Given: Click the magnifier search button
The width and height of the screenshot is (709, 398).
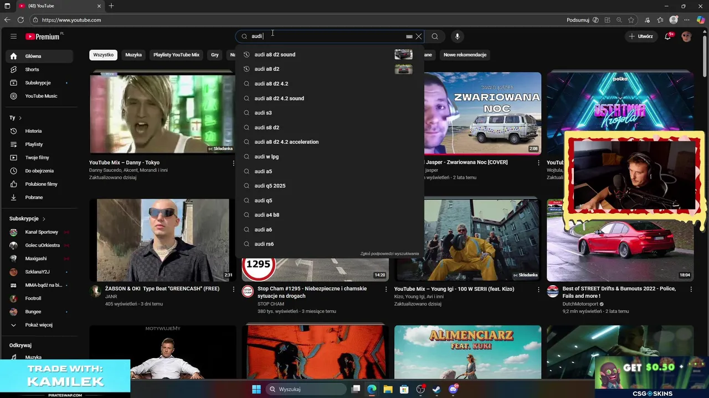Looking at the screenshot, I should pyautogui.click(x=435, y=36).
